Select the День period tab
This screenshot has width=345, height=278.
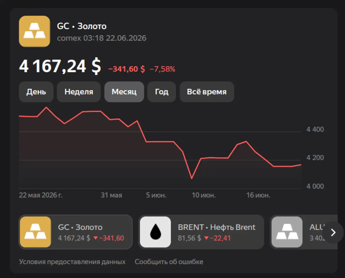pos(36,92)
